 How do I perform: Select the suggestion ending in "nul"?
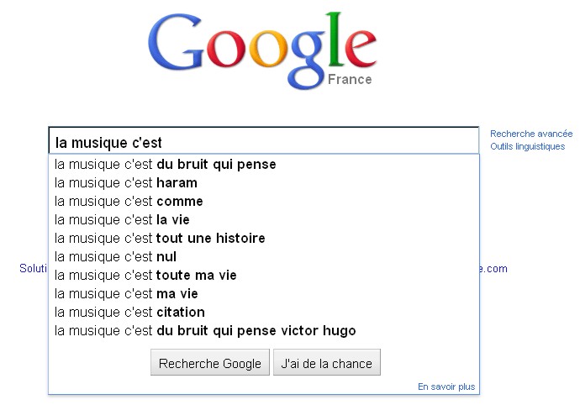click(x=116, y=257)
